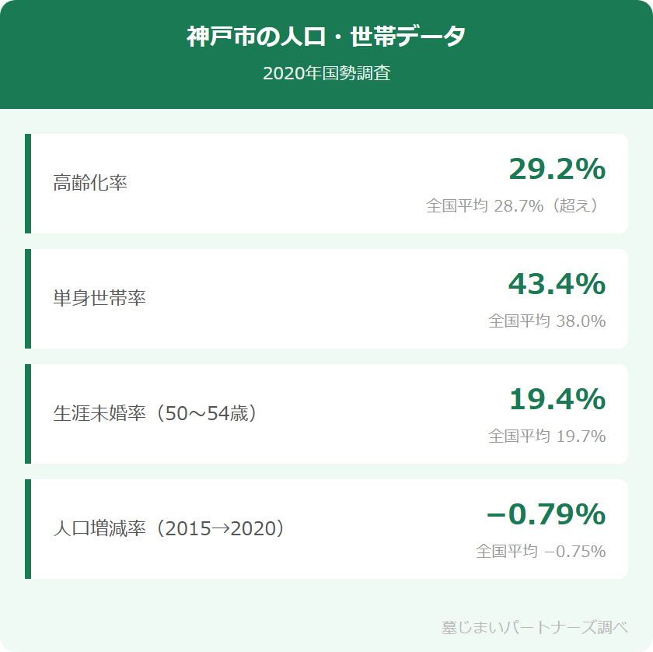Click the 19.4% unmarried rate value
This screenshot has width=653, height=652.
pyautogui.click(x=557, y=399)
